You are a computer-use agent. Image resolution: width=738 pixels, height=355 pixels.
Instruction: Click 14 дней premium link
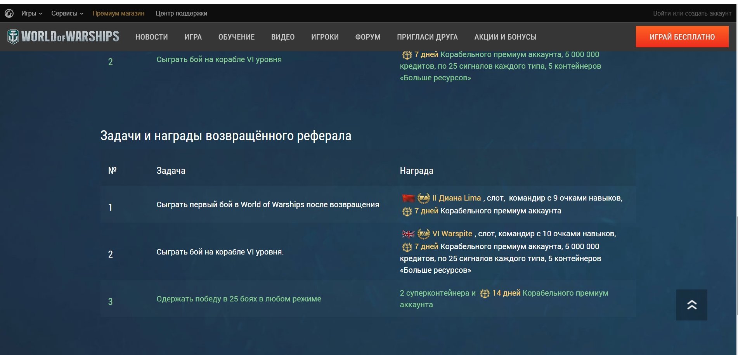[506, 293]
